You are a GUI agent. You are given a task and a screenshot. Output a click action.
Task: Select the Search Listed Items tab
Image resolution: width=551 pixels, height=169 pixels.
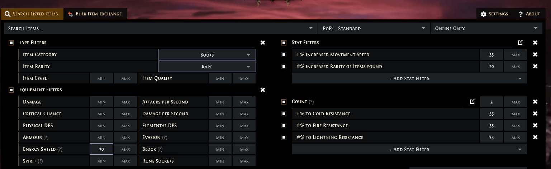point(32,14)
